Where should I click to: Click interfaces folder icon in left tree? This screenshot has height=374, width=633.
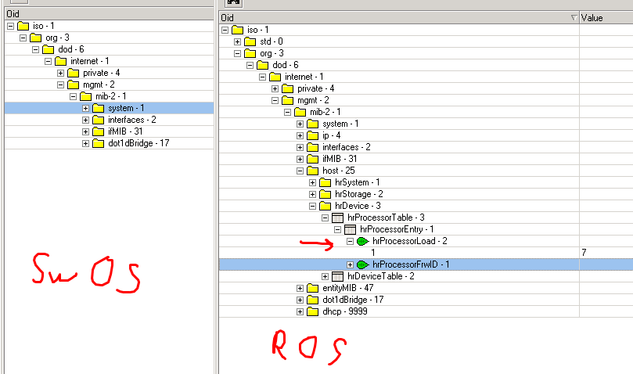[98, 120]
